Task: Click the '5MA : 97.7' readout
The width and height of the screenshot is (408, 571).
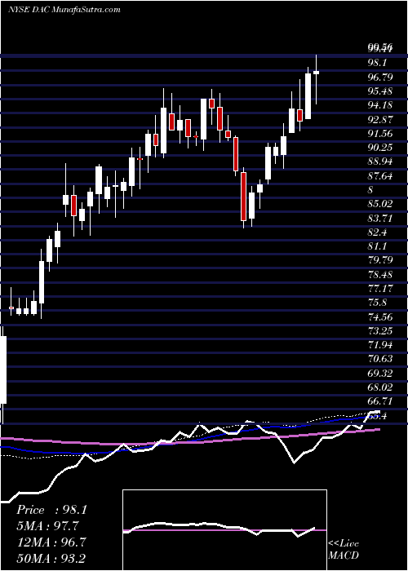Action: click(x=47, y=526)
